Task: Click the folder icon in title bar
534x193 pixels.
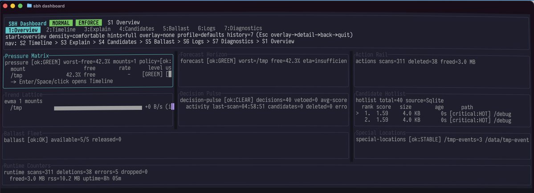Action: coord(29,6)
